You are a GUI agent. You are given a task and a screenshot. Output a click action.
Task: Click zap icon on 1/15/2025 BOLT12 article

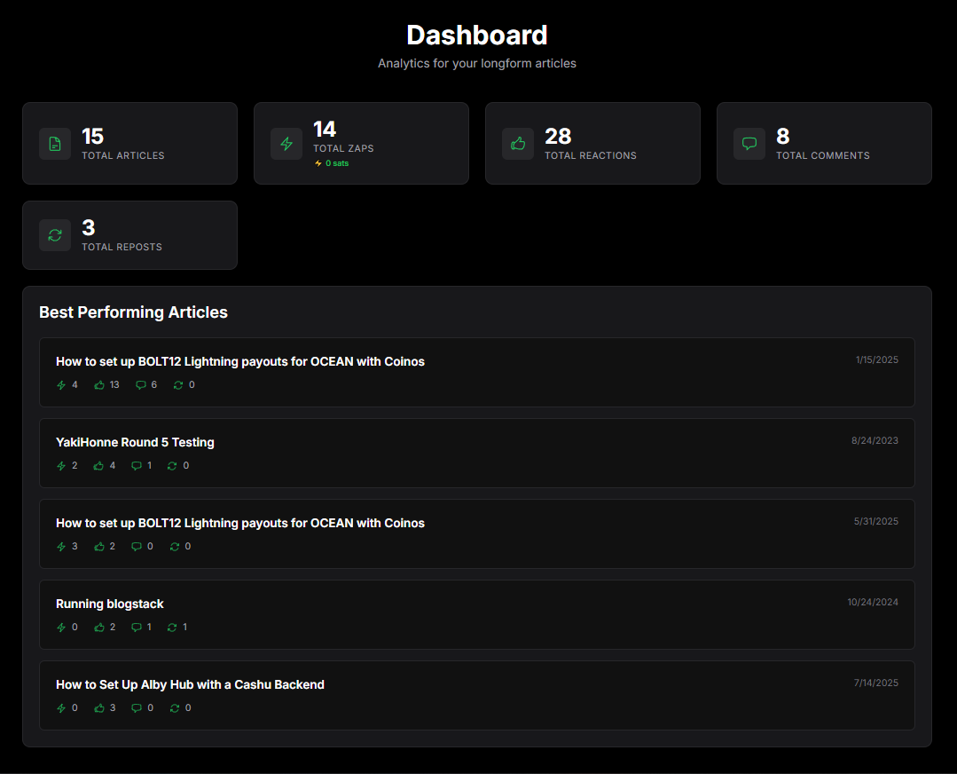pyautogui.click(x=61, y=385)
